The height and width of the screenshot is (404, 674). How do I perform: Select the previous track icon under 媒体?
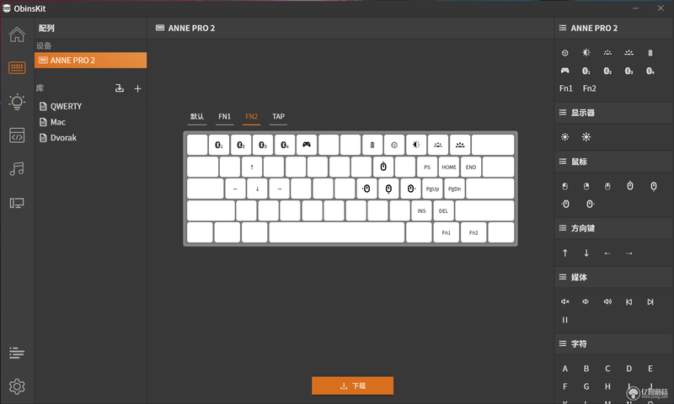[629, 302]
